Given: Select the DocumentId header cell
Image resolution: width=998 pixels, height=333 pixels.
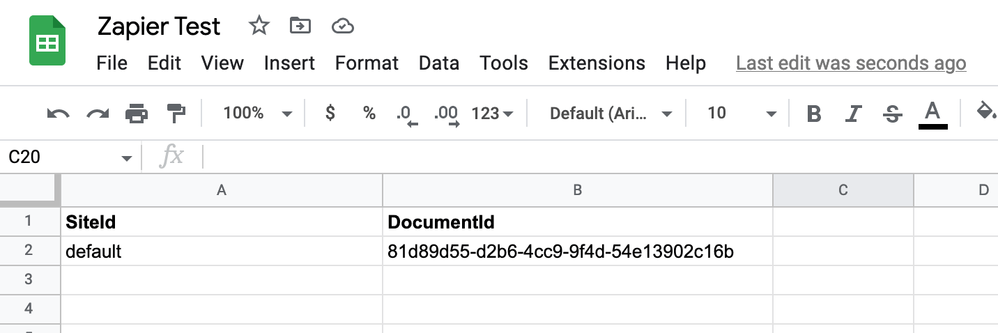Looking at the screenshot, I should click(578, 222).
